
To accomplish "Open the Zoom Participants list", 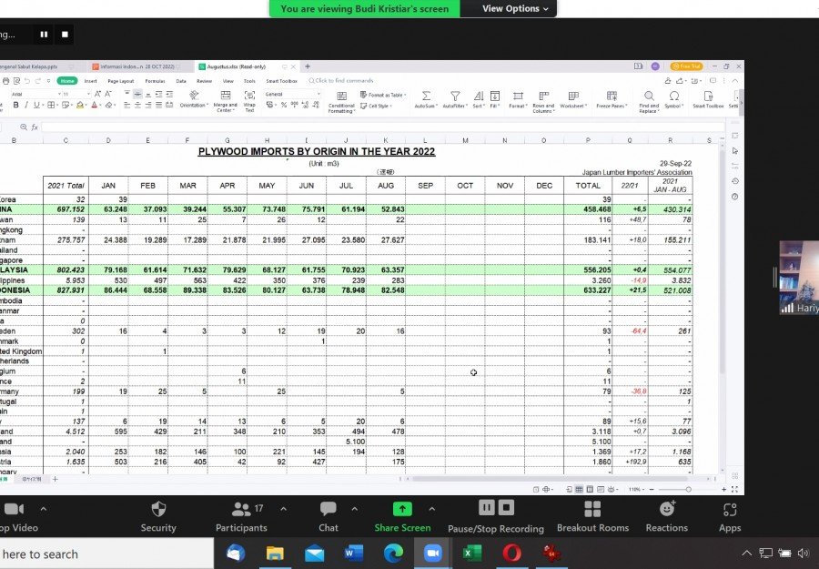I will 241,517.
